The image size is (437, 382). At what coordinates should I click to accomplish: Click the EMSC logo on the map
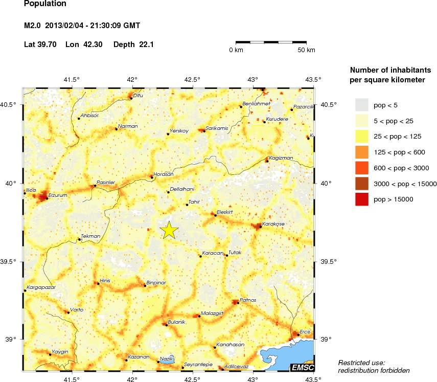[303, 368]
